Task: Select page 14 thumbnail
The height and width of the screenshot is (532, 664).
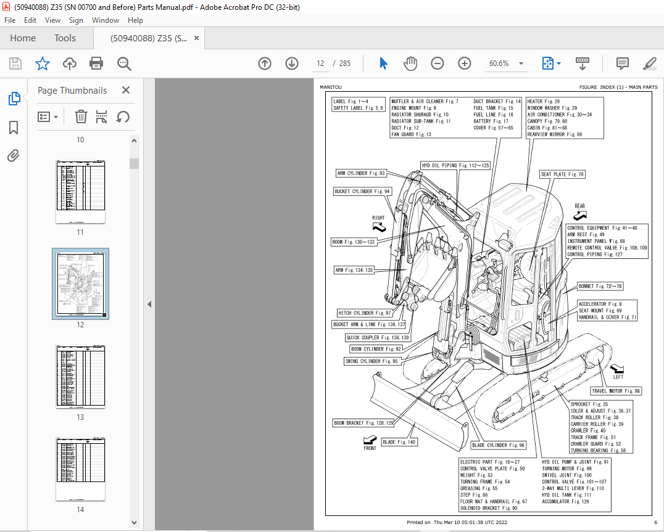Action: coord(80,469)
